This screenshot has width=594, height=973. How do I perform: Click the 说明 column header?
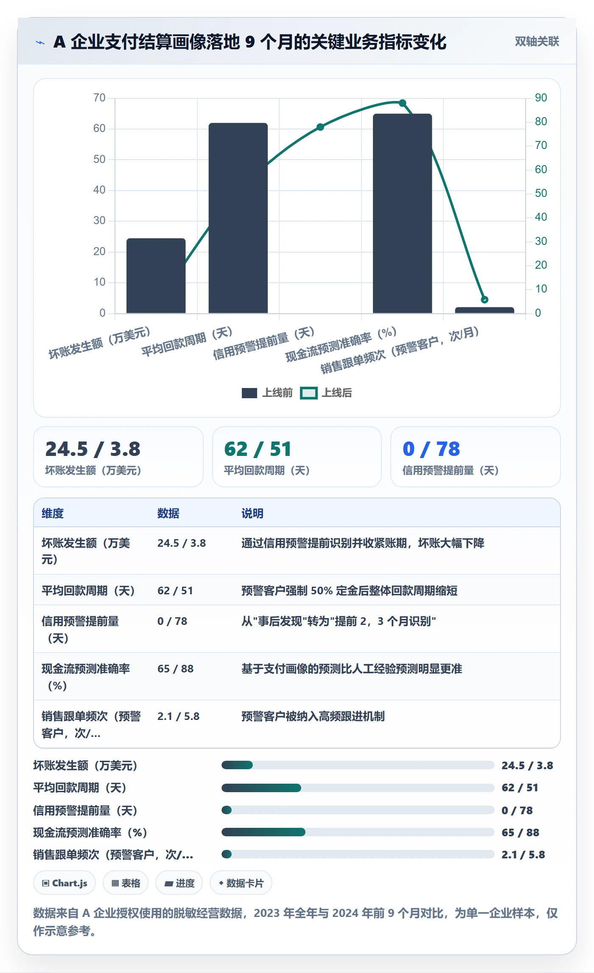[x=252, y=513]
